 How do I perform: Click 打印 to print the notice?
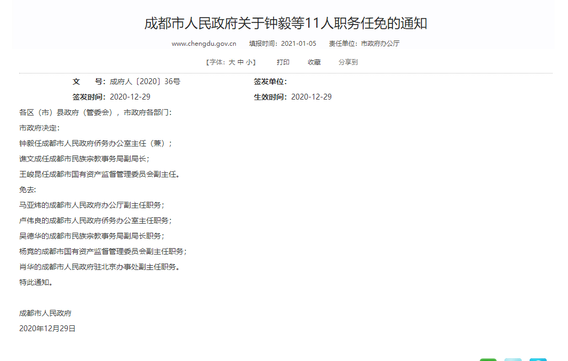(283, 62)
